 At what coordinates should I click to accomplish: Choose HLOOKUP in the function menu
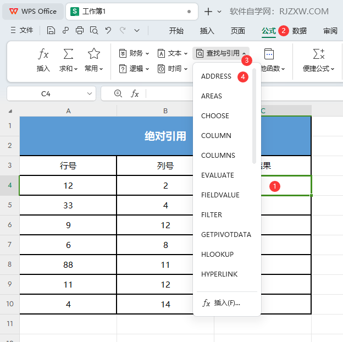click(217, 255)
